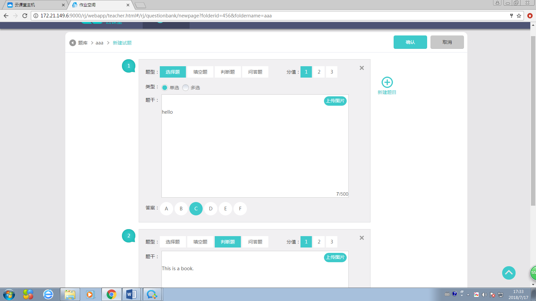This screenshot has width=536, height=301.
Task: Switch question 1 type to 填空题
Action: click(x=200, y=72)
